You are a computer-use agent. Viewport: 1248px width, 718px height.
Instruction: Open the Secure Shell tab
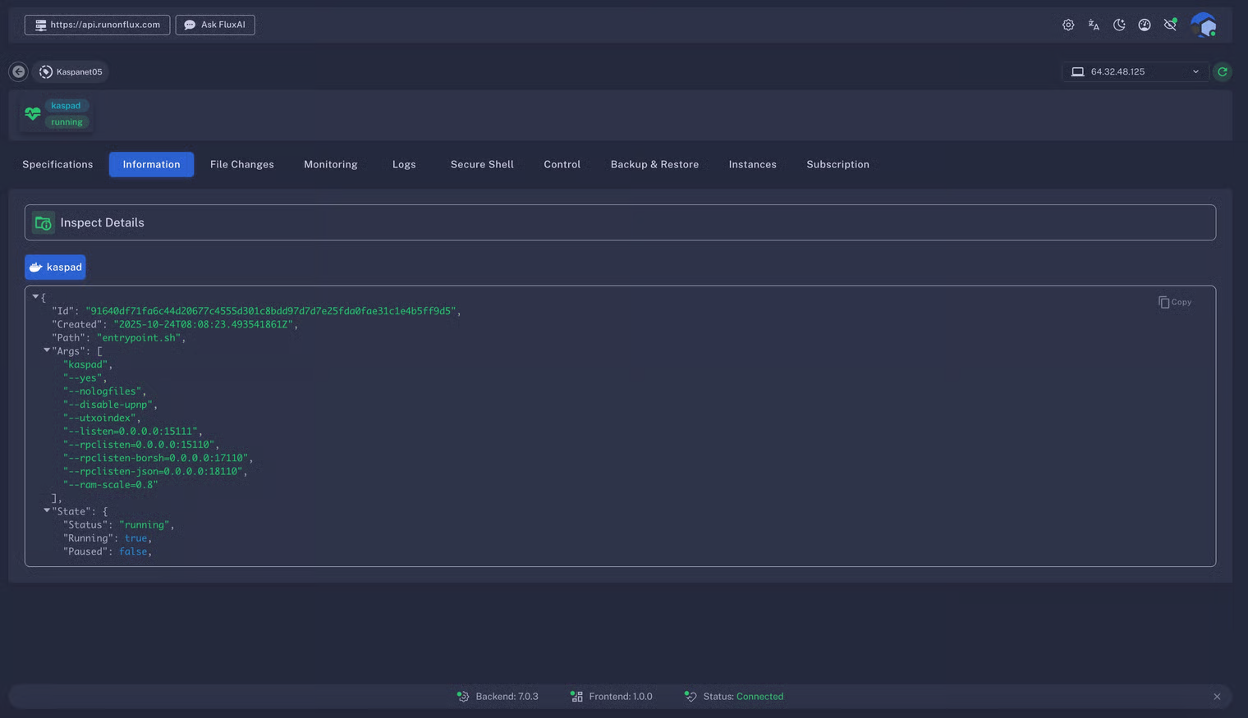point(482,165)
